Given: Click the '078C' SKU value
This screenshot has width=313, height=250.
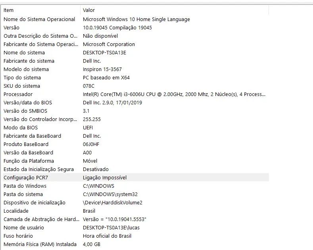Looking at the screenshot, I should click(x=88, y=86).
